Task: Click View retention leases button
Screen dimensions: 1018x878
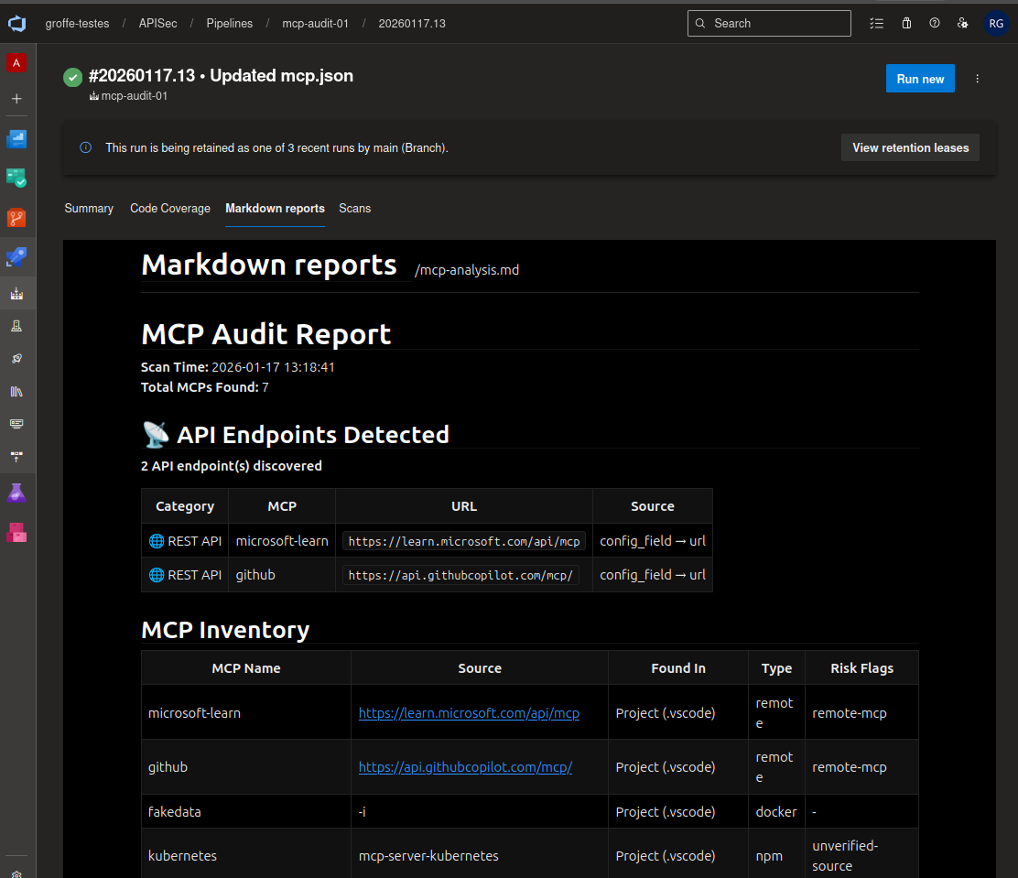Action: coord(910,148)
